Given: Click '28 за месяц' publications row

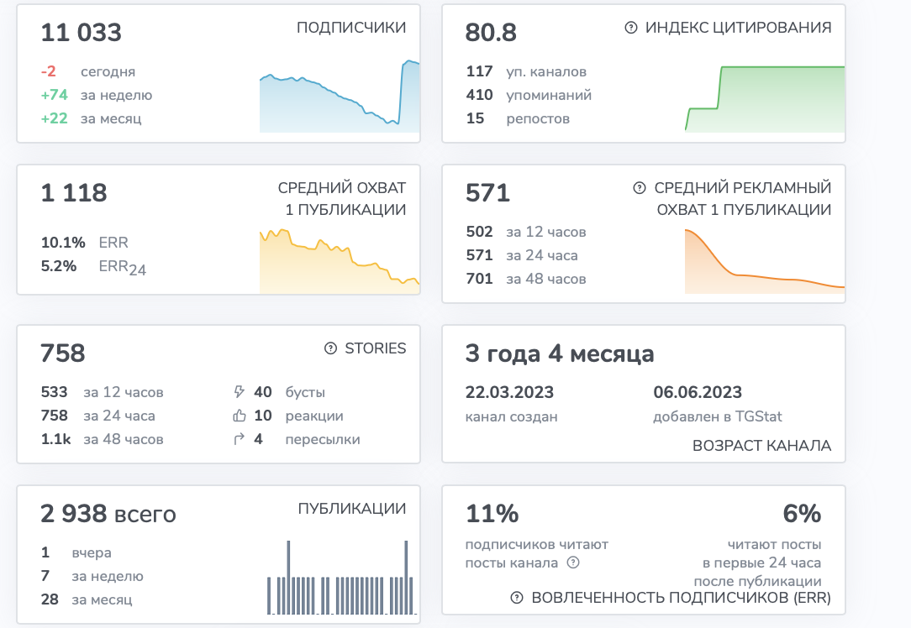Looking at the screenshot, I should coord(87,599).
